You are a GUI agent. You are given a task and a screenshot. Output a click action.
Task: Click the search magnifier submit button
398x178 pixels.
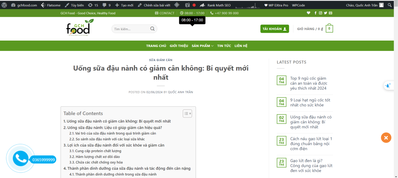point(152,28)
